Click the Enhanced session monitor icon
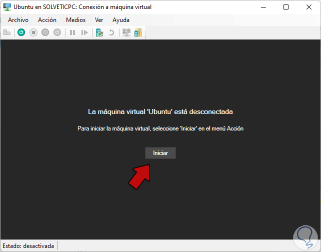 126,32
